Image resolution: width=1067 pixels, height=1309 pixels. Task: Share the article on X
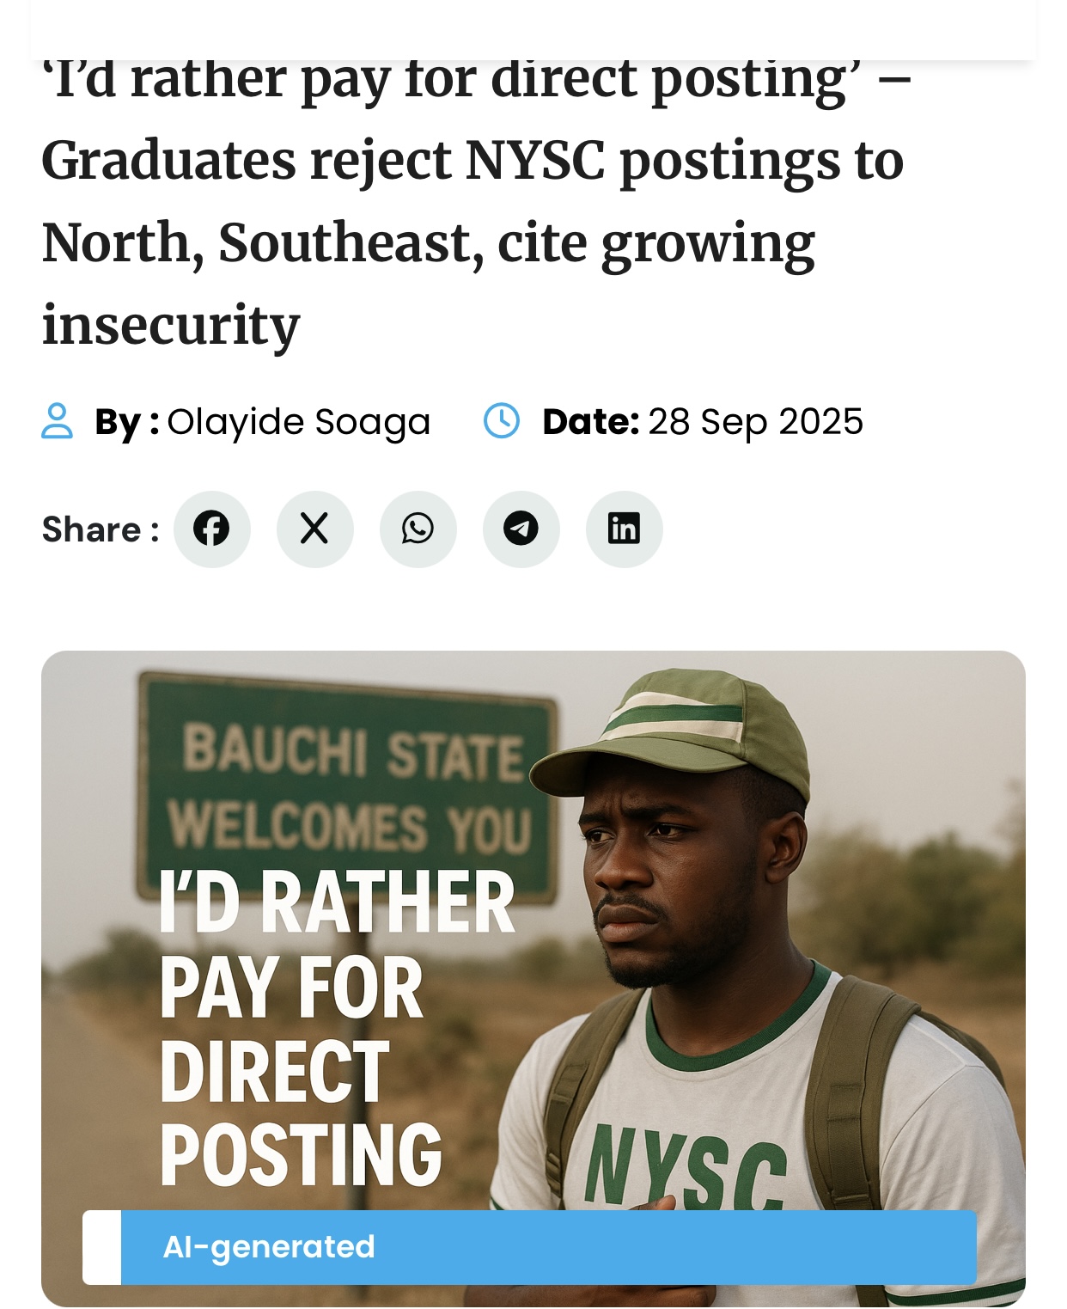point(314,529)
